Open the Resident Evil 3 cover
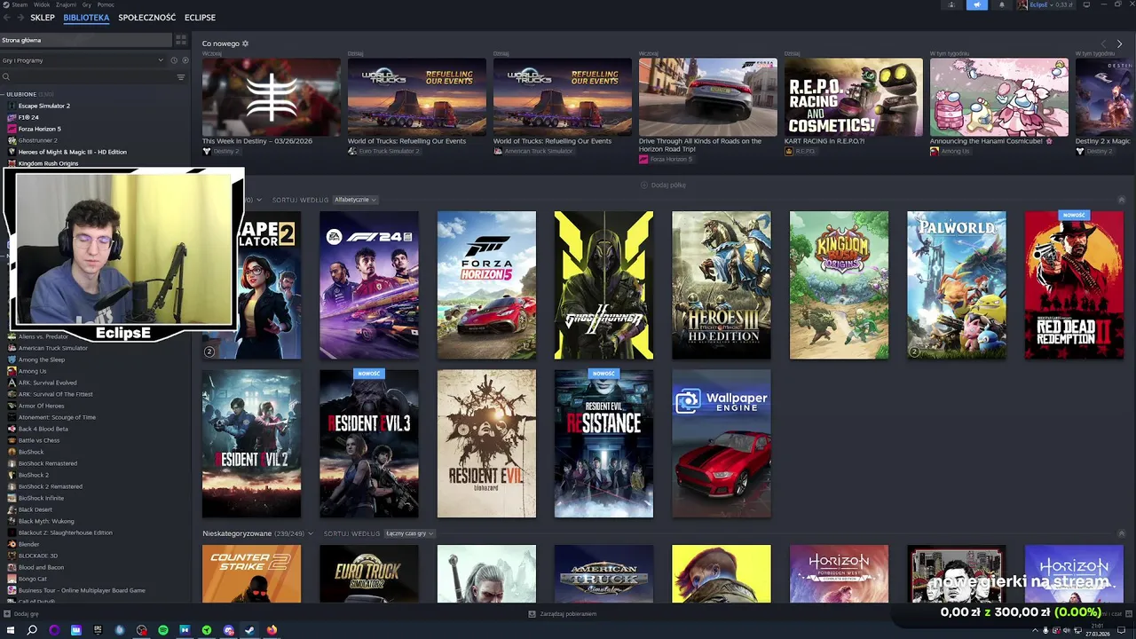The width and height of the screenshot is (1136, 639). (369, 444)
